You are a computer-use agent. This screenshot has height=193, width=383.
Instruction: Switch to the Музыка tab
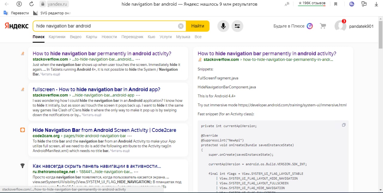tap(183, 37)
